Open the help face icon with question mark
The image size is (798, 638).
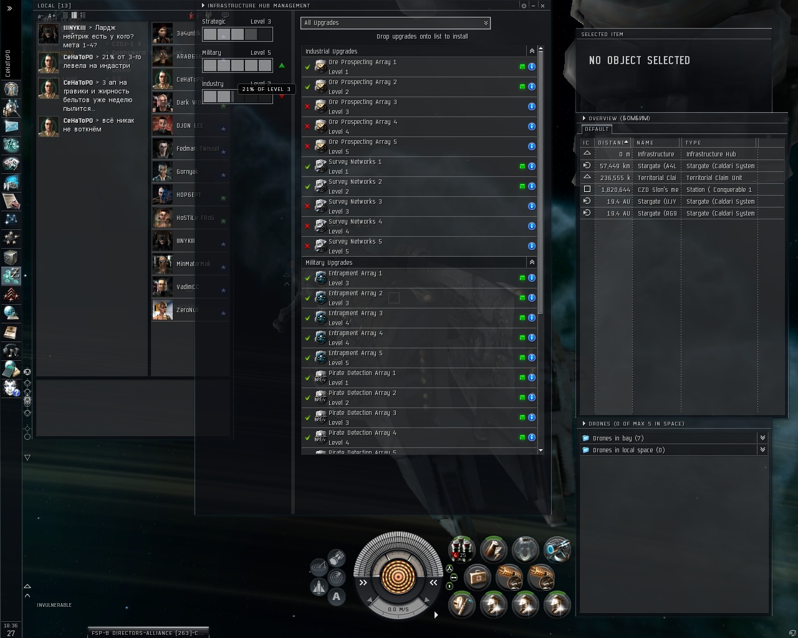[11, 388]
